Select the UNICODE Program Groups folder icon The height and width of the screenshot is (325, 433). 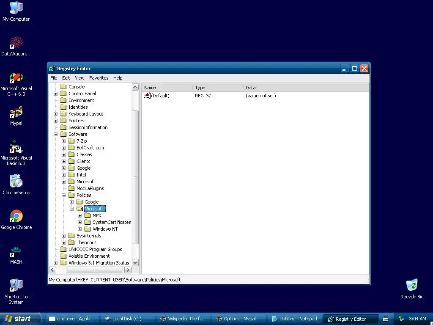(x=63, y=249)
